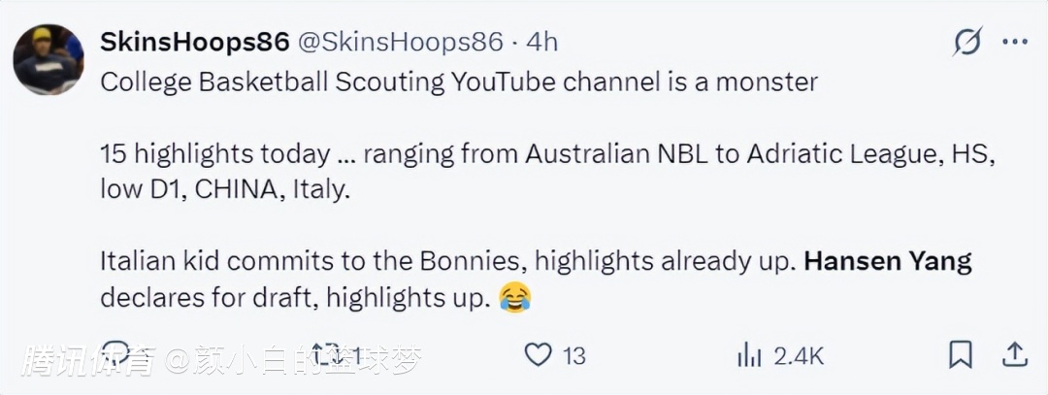Screen dimensions: 1048x395
Task: Click the repost count number 1
Action: 356,356
